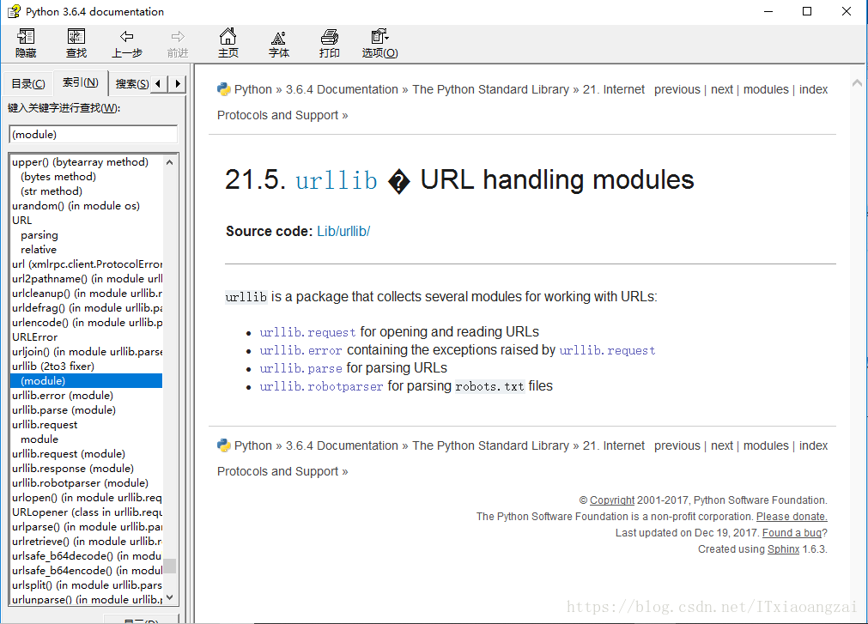This screenshot has height=624, width=868.
Task: Click 'next' in bottom navigation bar
Action: (x=722, y=445)
